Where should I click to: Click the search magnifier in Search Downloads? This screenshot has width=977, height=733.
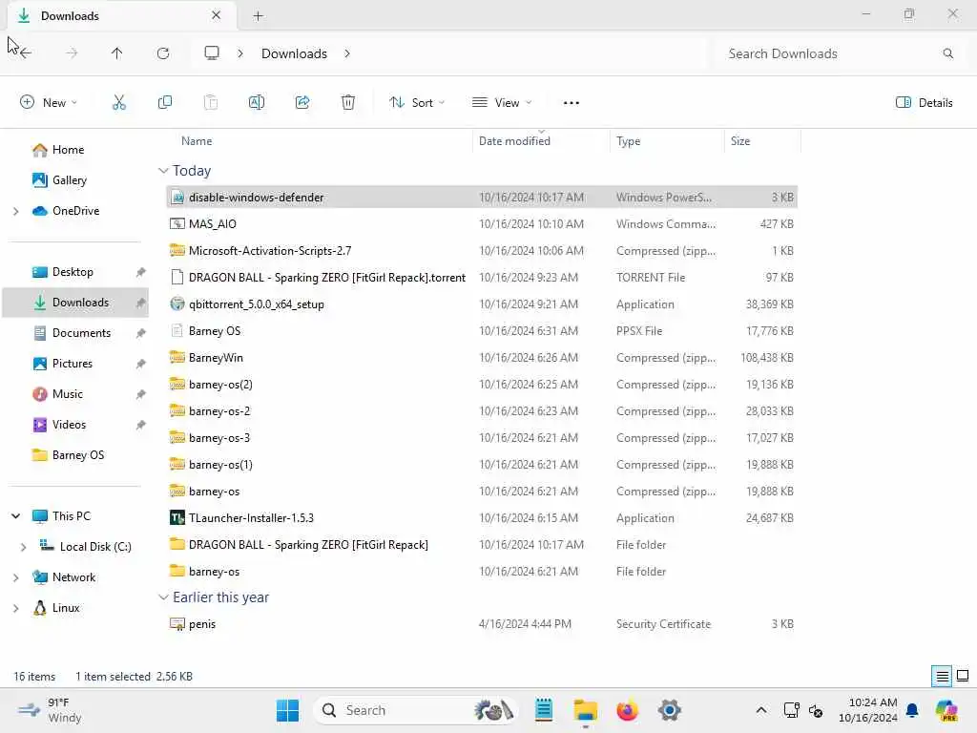[x=948, y=53]
